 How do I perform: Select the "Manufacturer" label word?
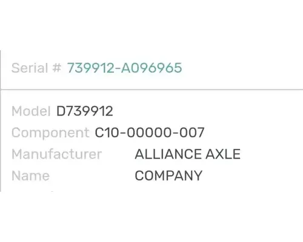[57, 154]
